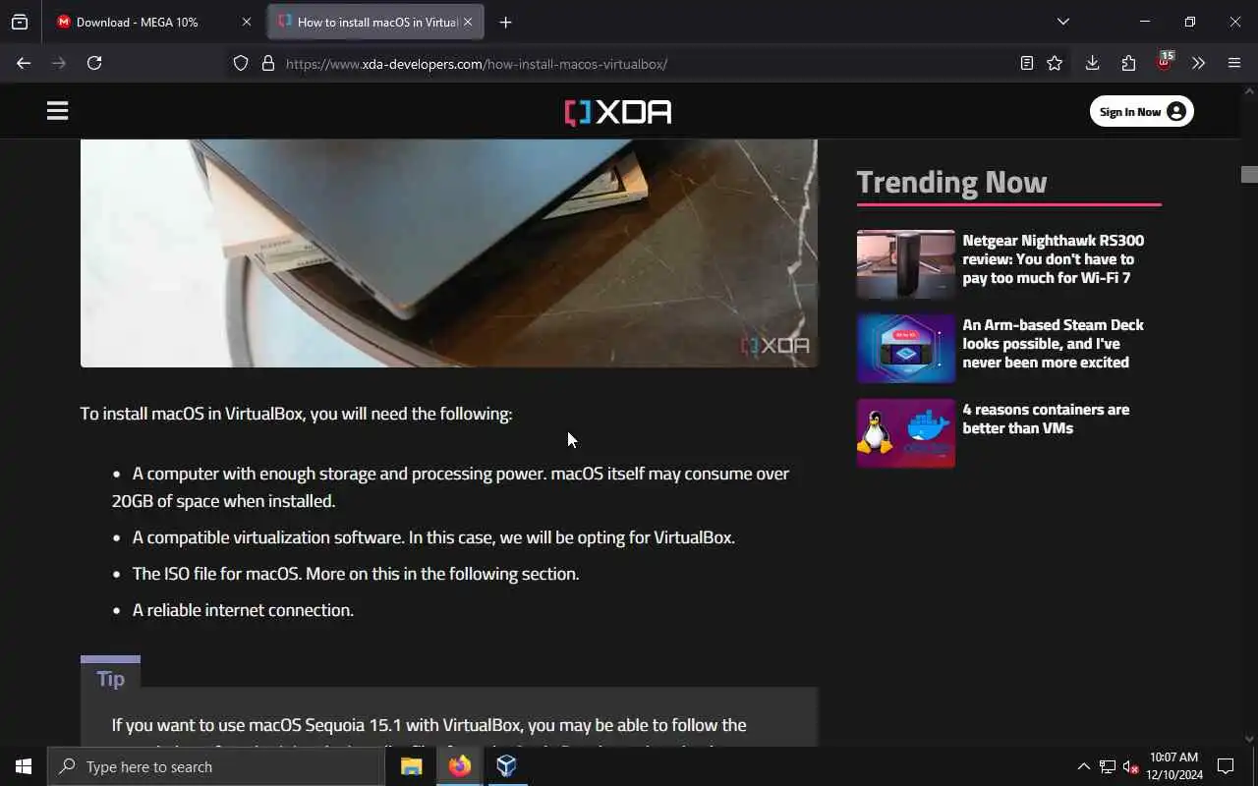Open Firefox View recent browsing icon

[x=20, y=22]
